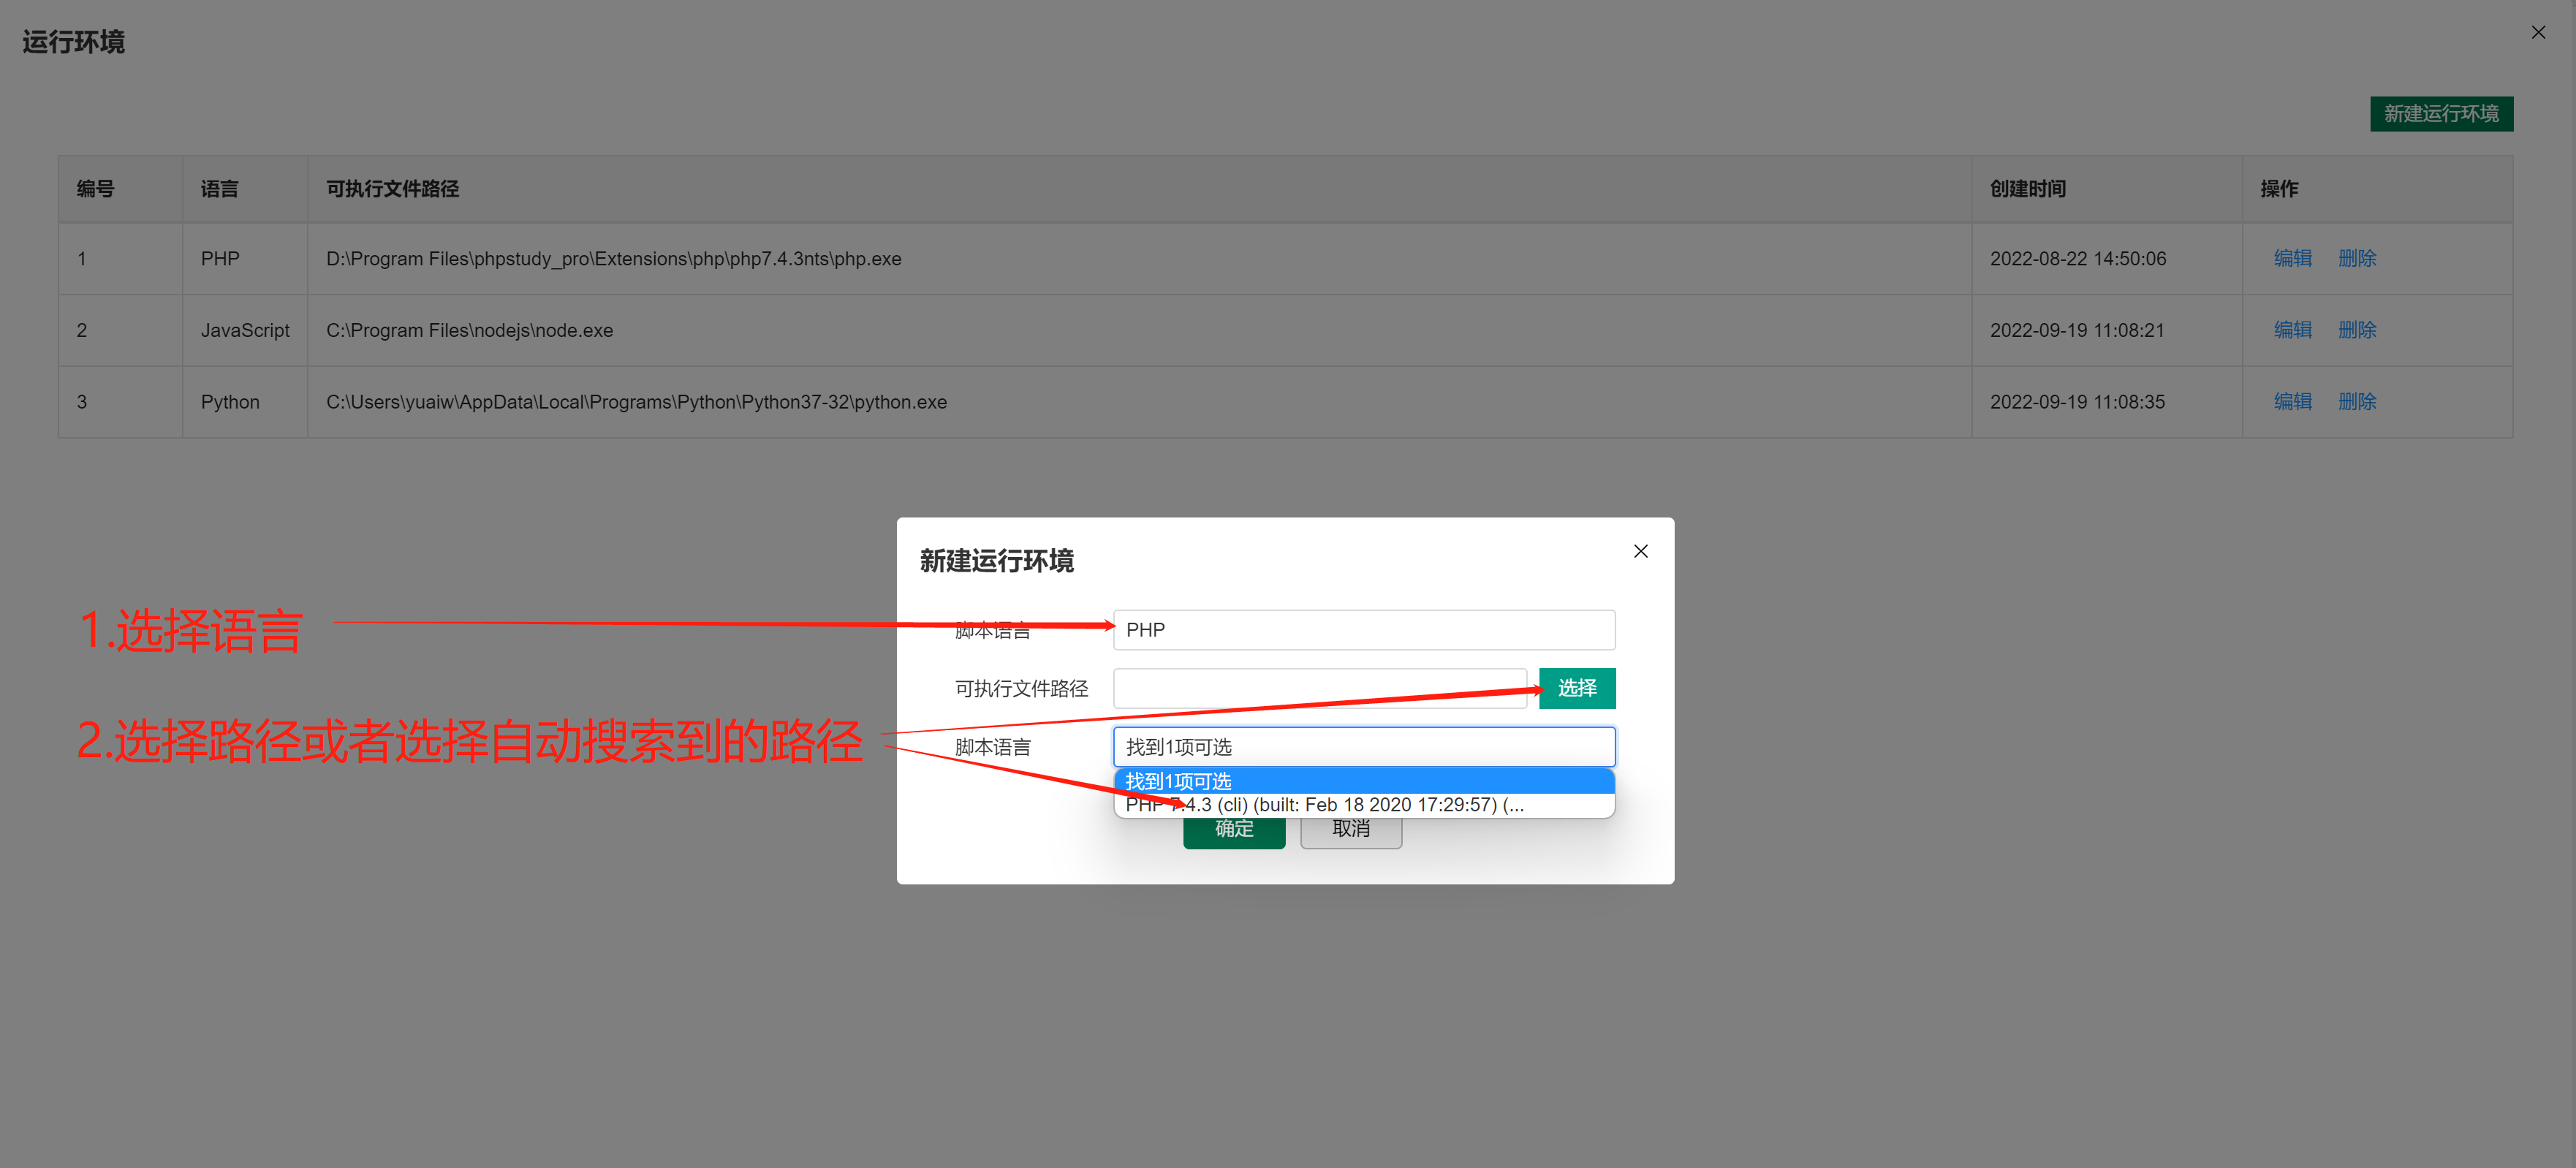This screenshot has width=2576, height=1168.
Task: Select the highlighted 找到1项可选 option
Action: 1363,781
